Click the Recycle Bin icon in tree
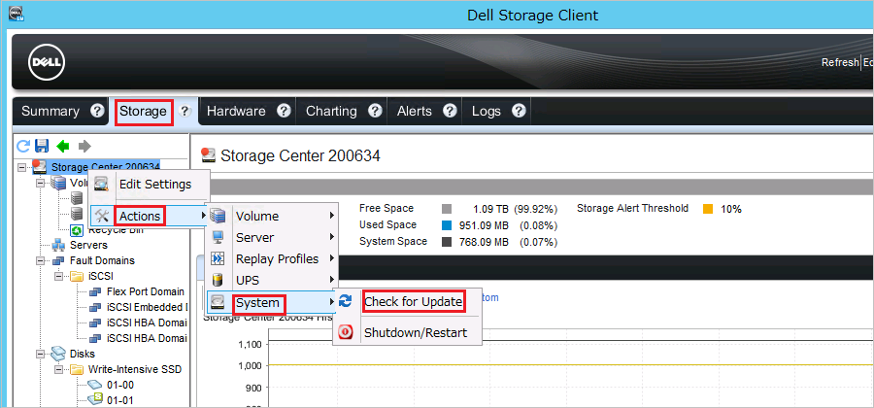The height and width of the screenshot is (408, 874). coord(77,229)
